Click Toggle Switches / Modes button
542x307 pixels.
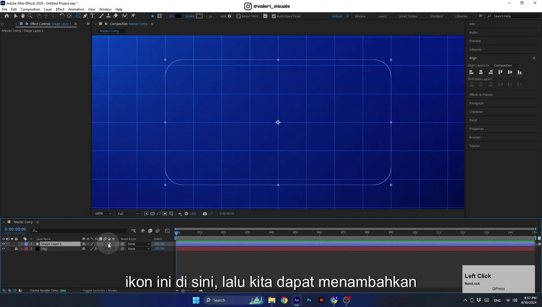(100, 291)
